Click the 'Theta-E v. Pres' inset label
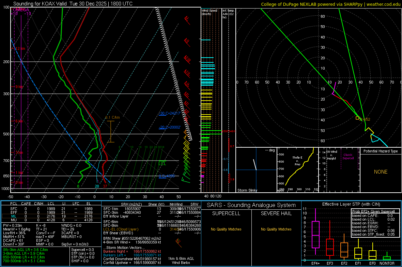The width and height of the screenshot is (402, 267). point(297,161)
